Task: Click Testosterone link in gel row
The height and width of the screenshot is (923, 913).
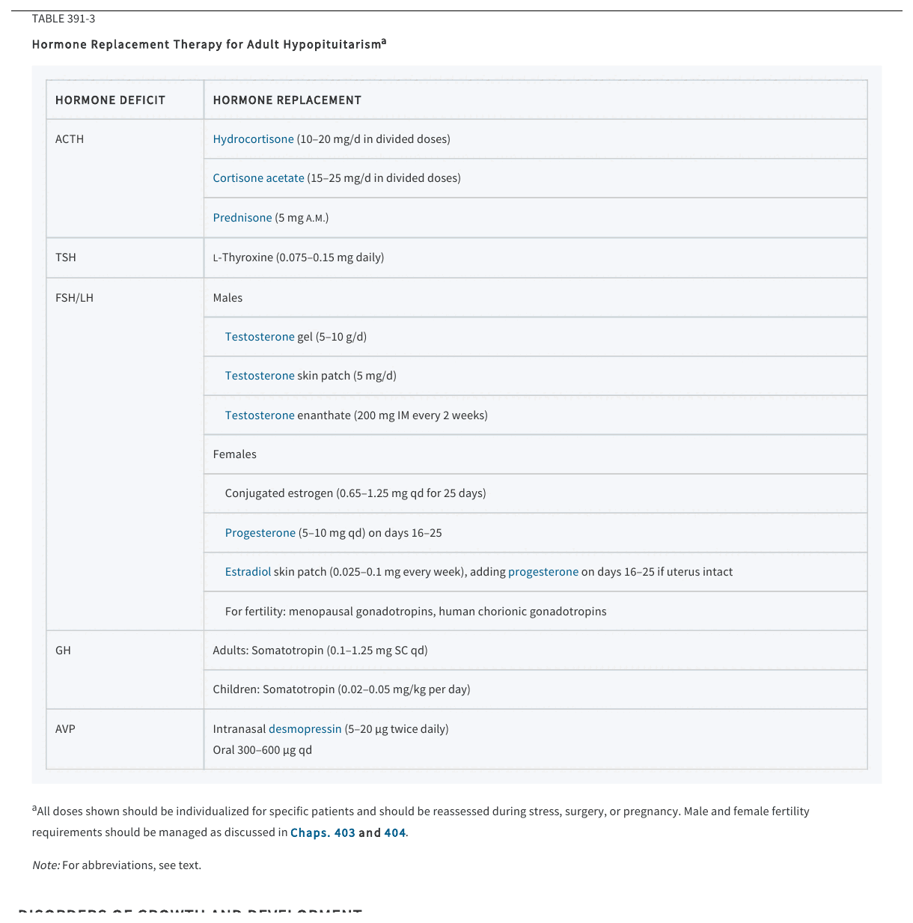Action: 260,337
